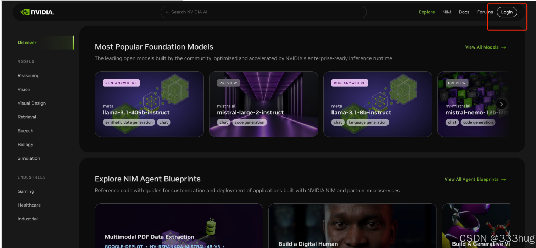Open the Speech models category
Screen dimensions: 536x248
[x=26, y=131]
